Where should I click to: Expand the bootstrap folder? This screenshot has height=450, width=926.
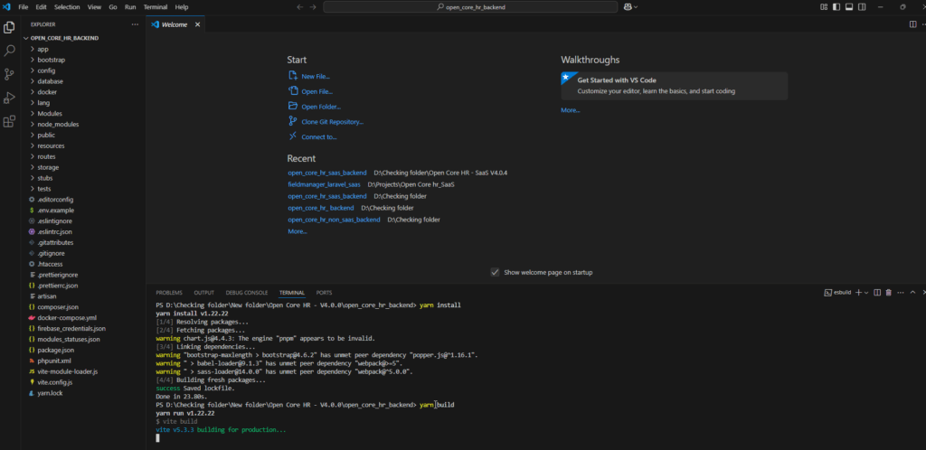(52, 60)
